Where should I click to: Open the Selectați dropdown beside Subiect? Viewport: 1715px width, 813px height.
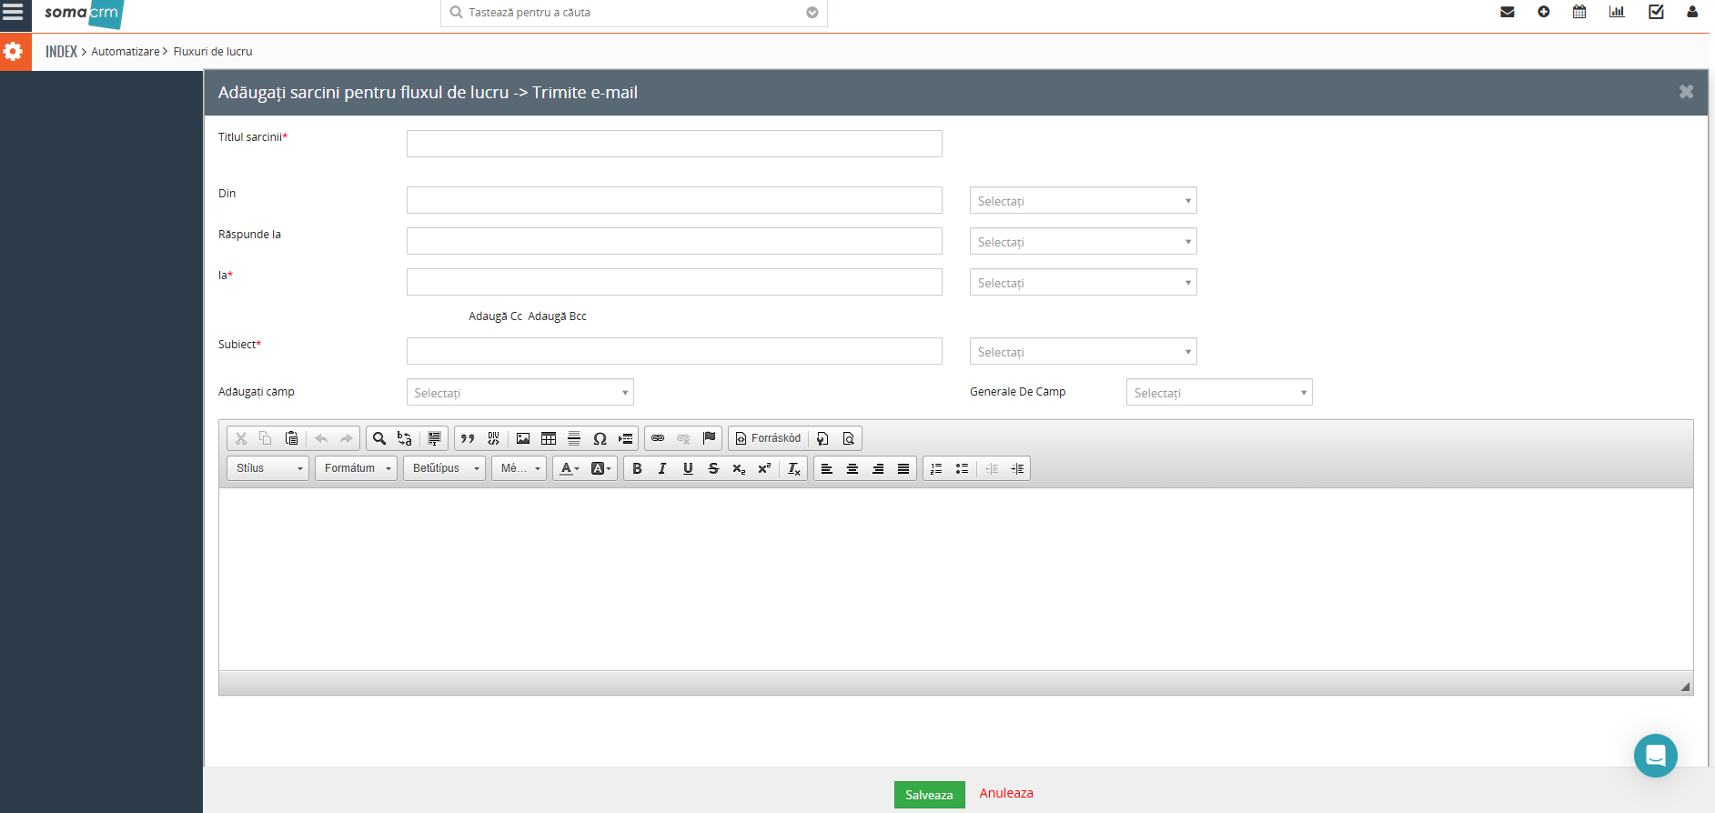1083,352
